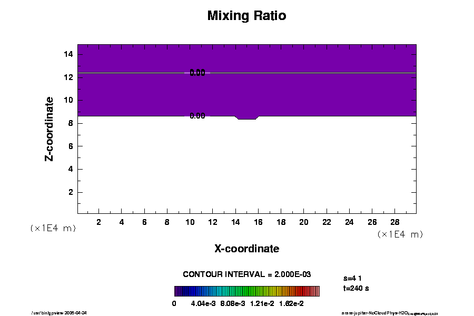Click the right (×1E4 m) unit label
Image resolution: width=474 pixels, height=316 pixels.
(400, 234)
